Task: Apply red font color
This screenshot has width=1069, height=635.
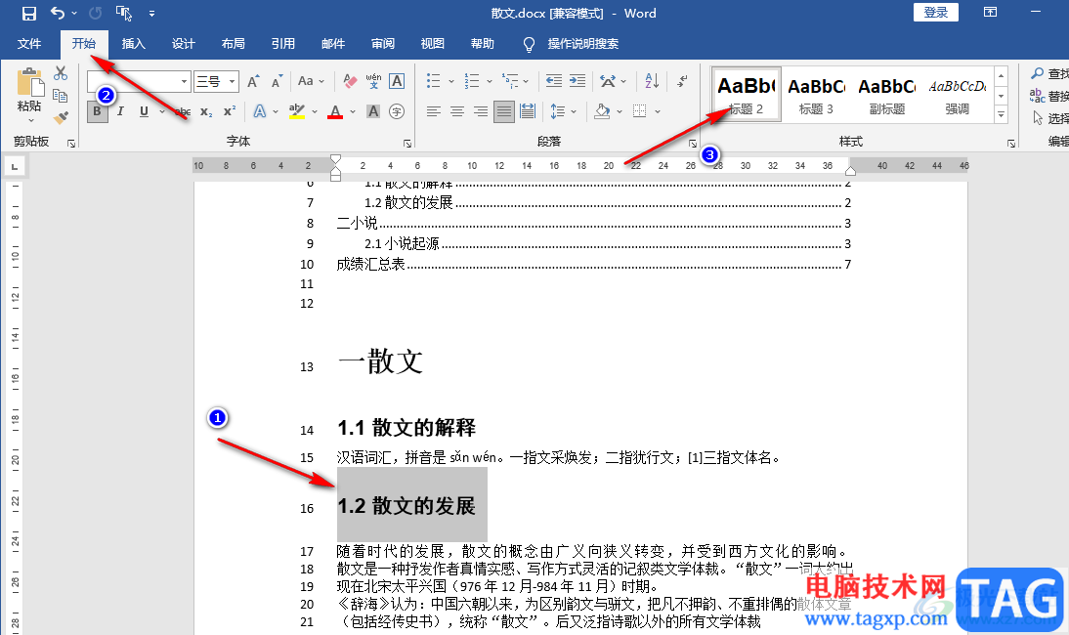Action: pos(335,111)
